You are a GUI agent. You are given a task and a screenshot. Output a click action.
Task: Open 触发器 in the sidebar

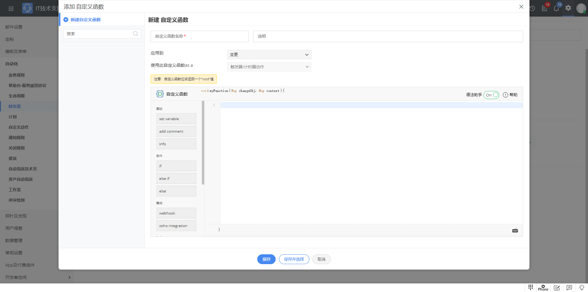(15, 106)
